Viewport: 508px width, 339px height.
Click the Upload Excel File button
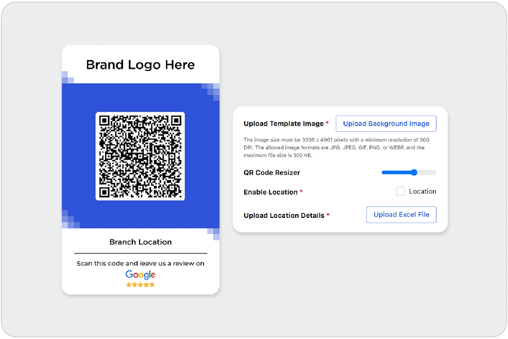click(401, 215)
